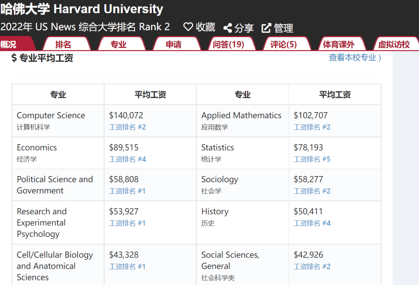This screenshot has width=419, height=285.
Task: Switch to the 体育课外 tab
Action: 339,44
